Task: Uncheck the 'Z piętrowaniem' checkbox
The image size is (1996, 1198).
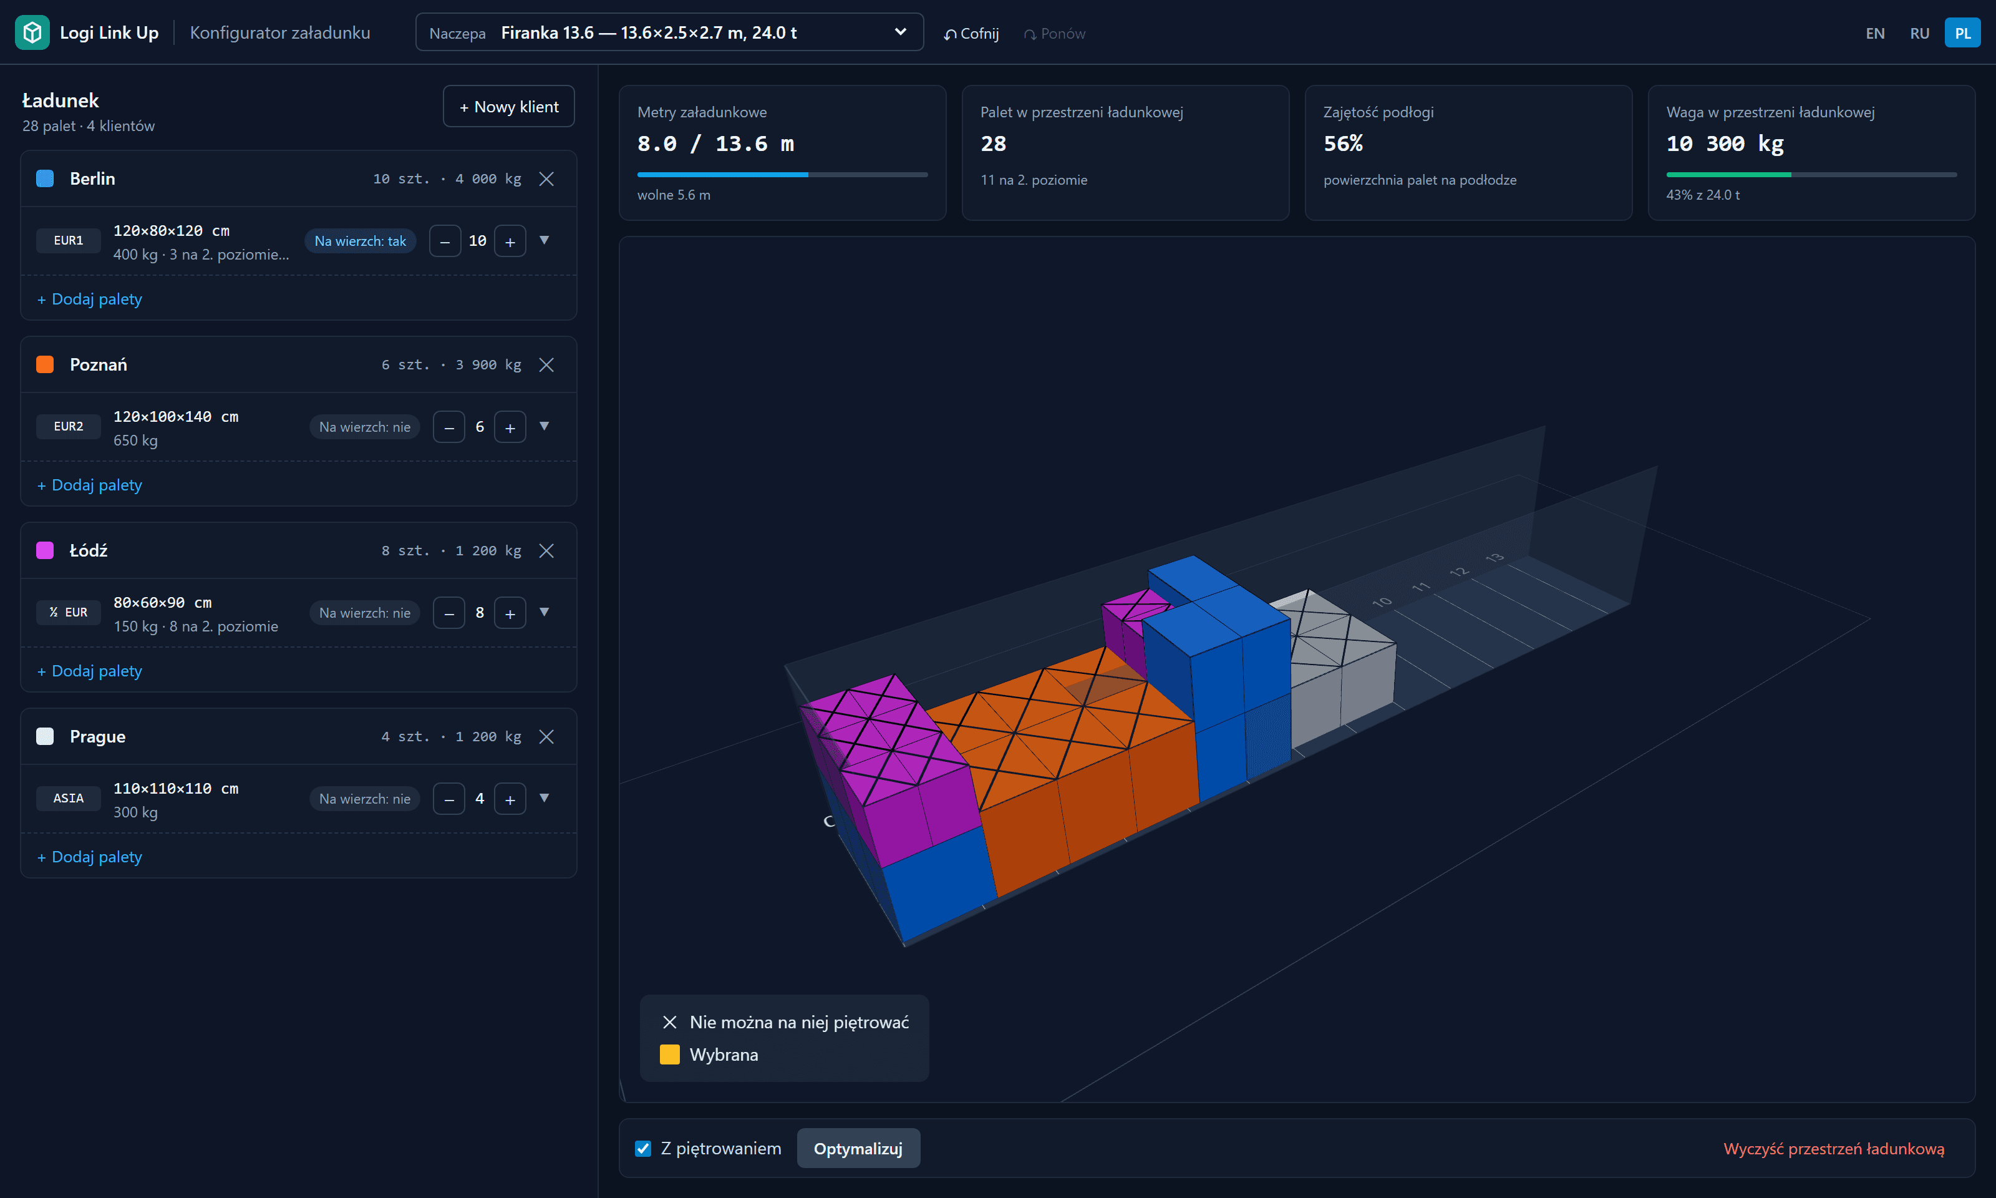Action: pyautogui.click(x=643, y=1148)
